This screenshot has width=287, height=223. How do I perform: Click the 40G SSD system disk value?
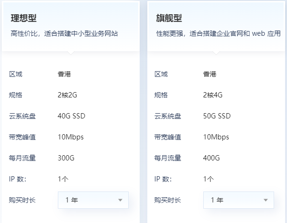(71, 116)
